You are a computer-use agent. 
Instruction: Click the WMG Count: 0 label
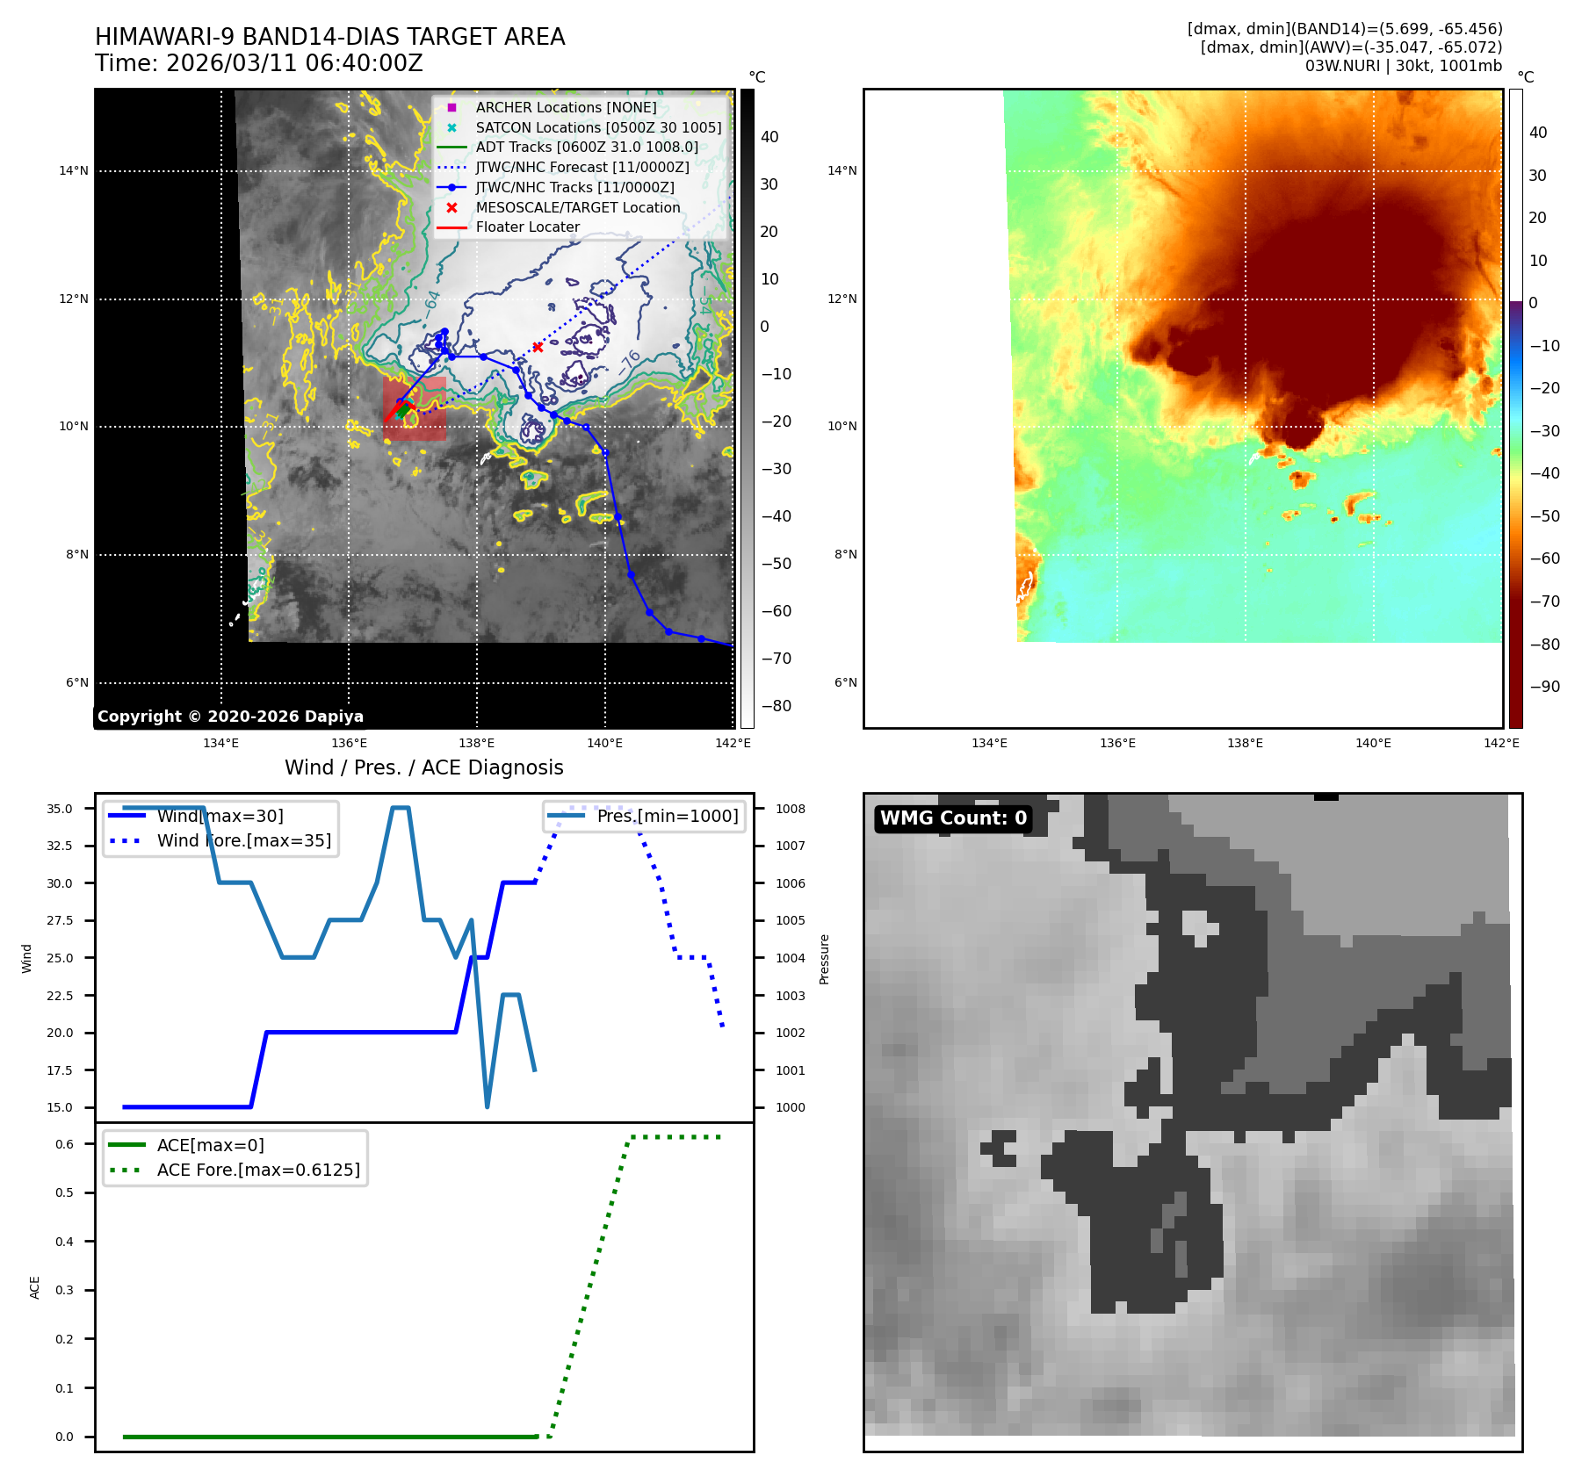click(953, 818)
